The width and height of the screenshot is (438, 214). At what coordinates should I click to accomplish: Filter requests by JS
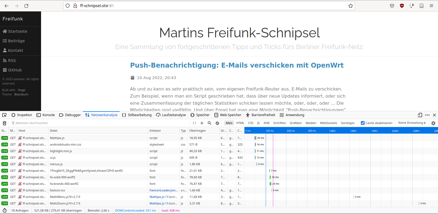pyautogui.click(x=258, y=123)
